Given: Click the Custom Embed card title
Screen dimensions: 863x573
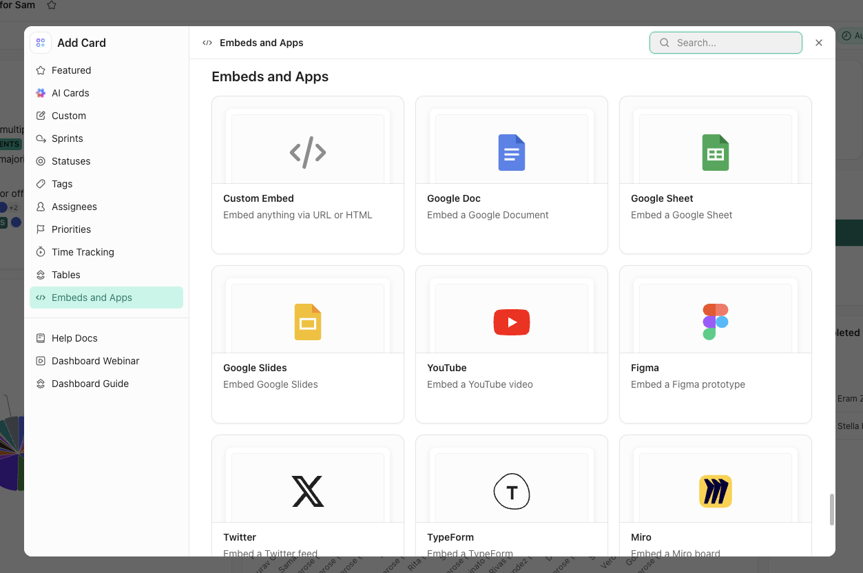Looking at the screenshot, I should [258, 198].
